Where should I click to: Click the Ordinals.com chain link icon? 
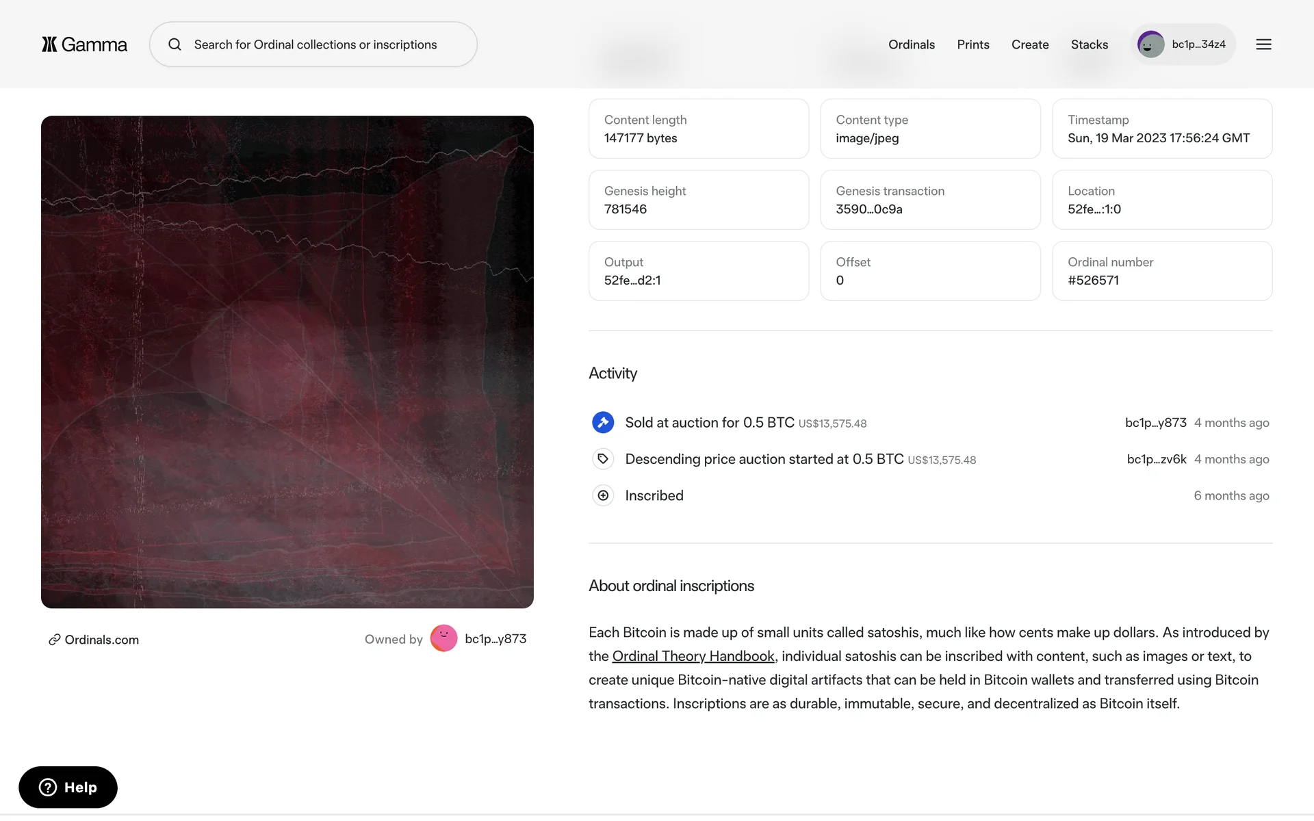tap(55, 640)
